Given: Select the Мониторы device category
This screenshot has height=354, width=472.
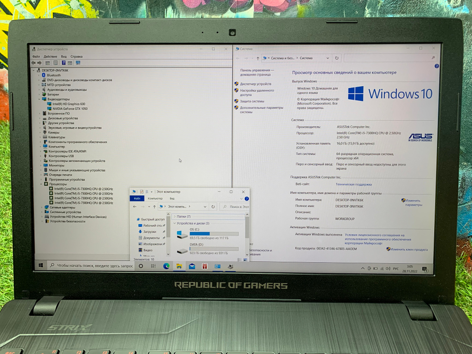Looking at the screenshot, I should [56, 165].
